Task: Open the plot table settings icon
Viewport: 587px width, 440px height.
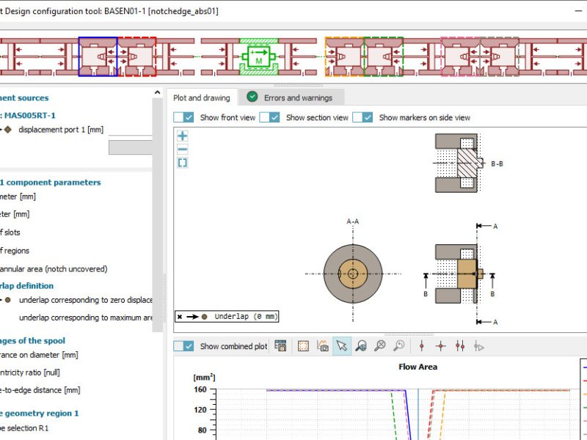Action: 280,346
